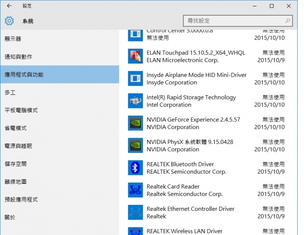Open 儲存空間 settings page
304x235 pixels.
[x=60, y=164]
